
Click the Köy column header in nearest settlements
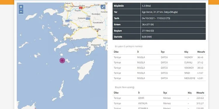coord(186,52)
